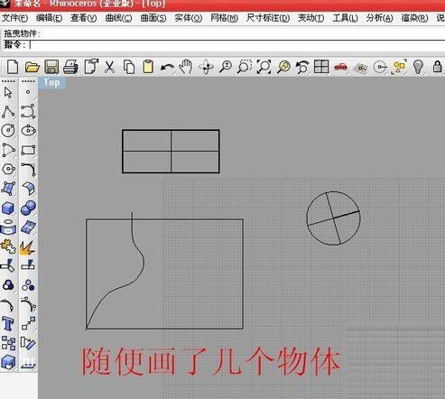Cut selection with the scissors icon
The image size is (445, 399).
[x=110, y=67]
